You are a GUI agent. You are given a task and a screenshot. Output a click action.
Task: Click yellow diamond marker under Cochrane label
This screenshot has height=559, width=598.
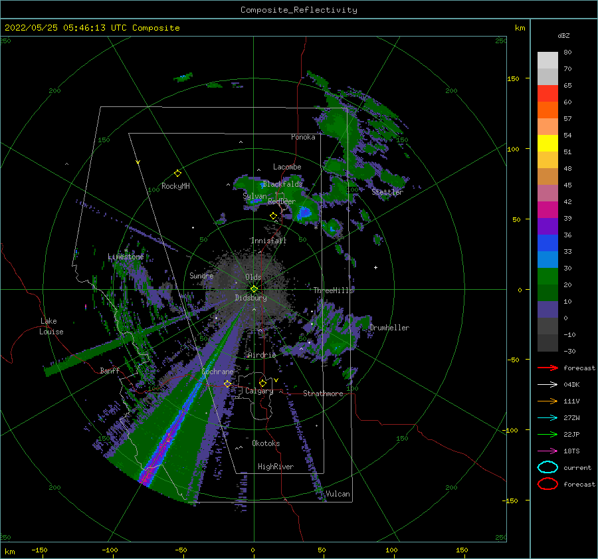pyautogui.click(x=227, y=384)
